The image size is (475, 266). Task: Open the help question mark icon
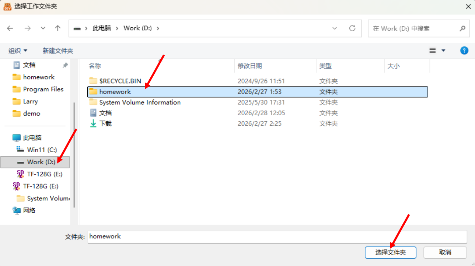[x=464, y=50]
